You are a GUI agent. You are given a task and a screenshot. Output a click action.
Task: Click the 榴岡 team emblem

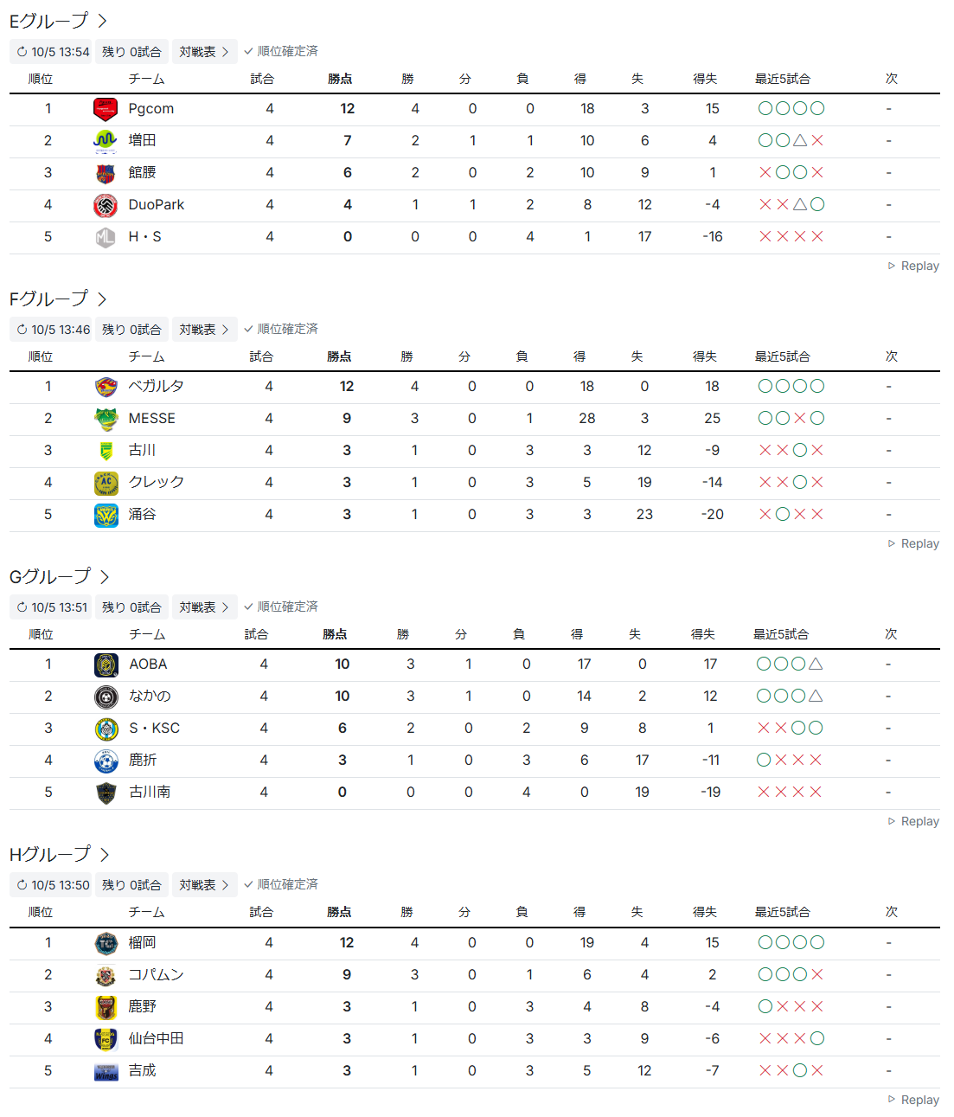pyautogui.click(x=106, y=943)
